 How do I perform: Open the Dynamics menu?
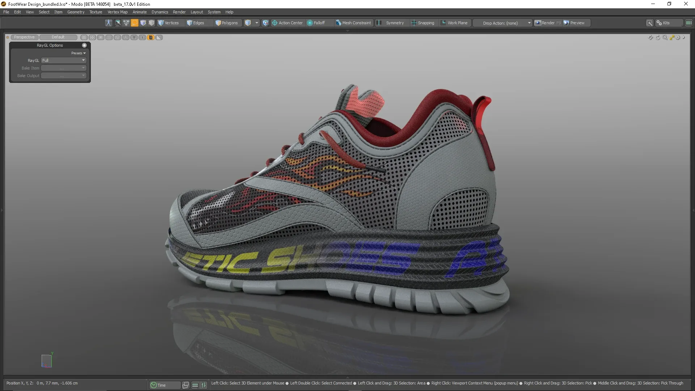(x=160, y=12)
